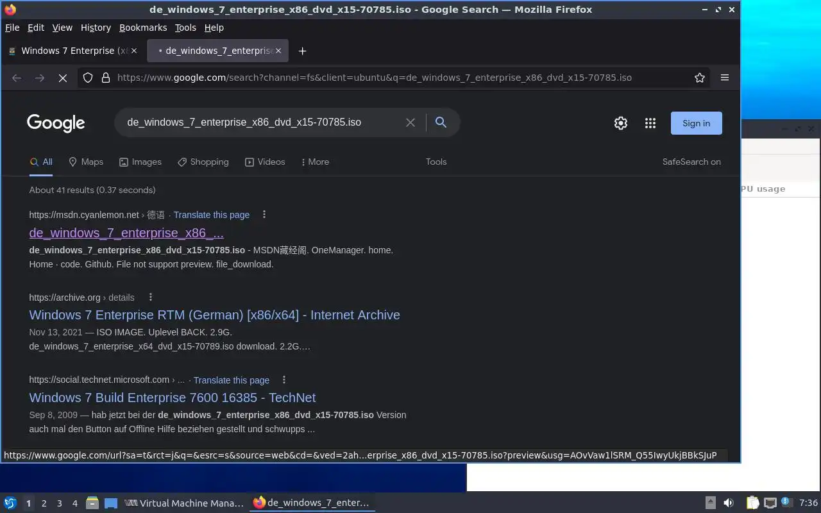Submit search with magnifier icon
Screen dimensions: 821x513
click(441, 122)
